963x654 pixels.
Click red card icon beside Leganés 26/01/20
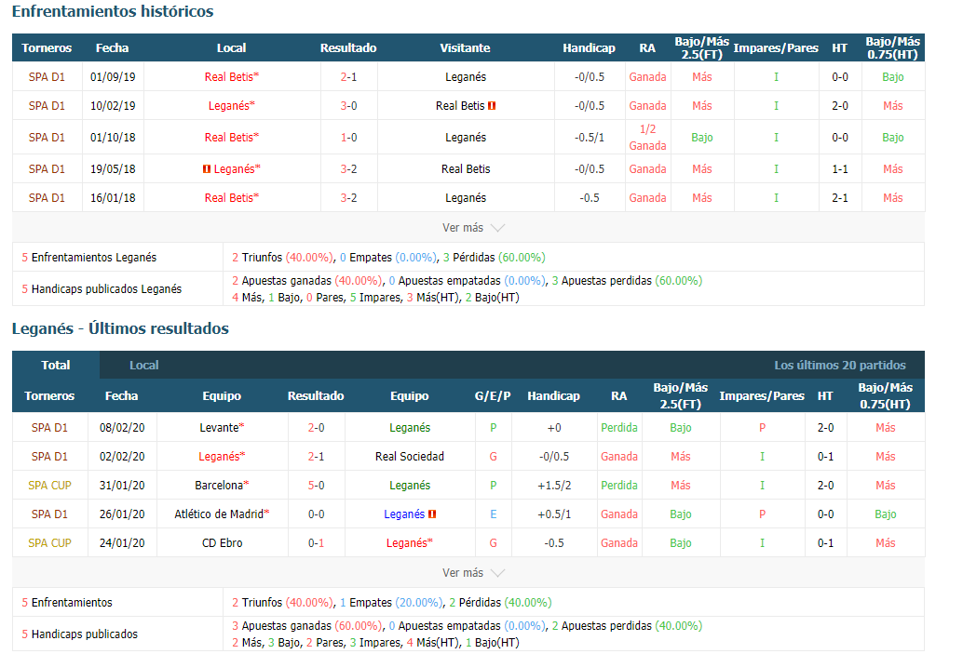432,514
